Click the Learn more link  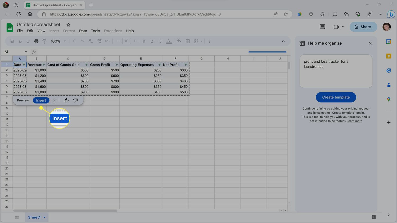point(354,121)
